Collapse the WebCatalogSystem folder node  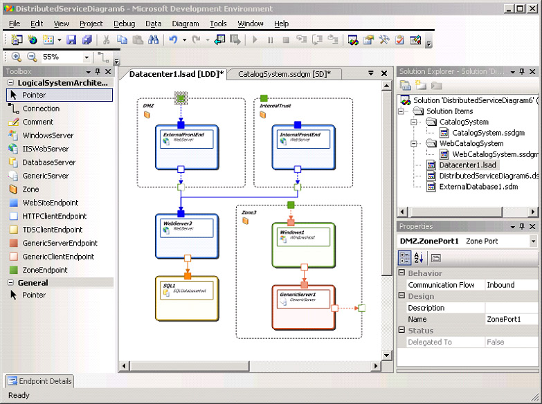click(414, 143)
